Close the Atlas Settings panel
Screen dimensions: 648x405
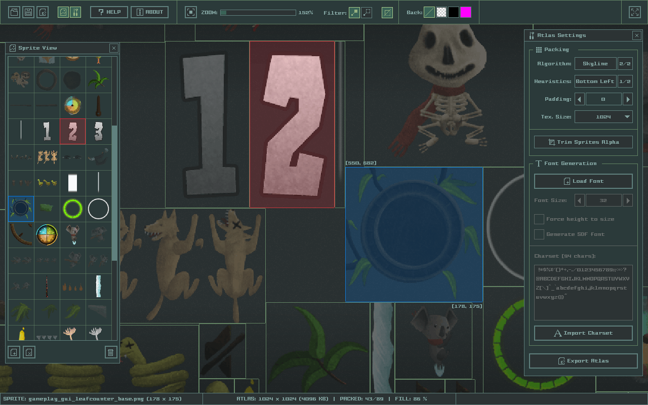[x=637, y=35]
